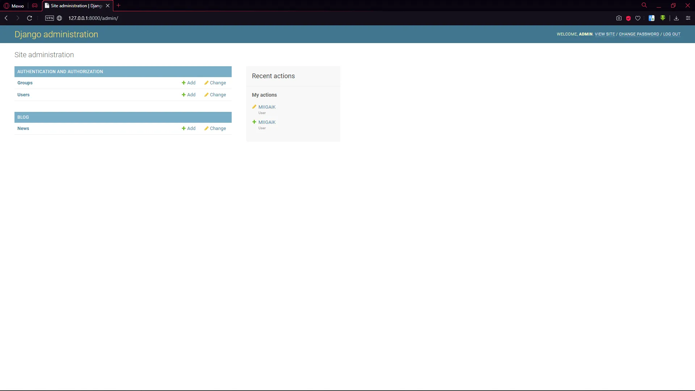Click the snapshot camera icon
This screenshot has height=391, width=695.
619,18
